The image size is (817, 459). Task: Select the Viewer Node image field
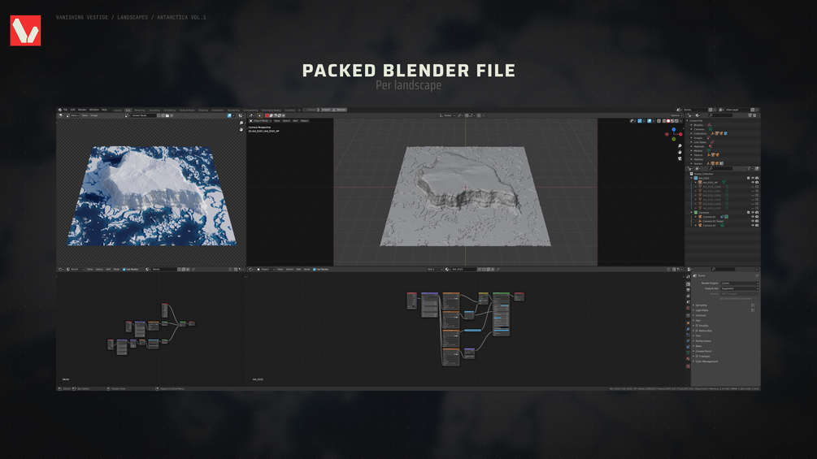point(144,115)
